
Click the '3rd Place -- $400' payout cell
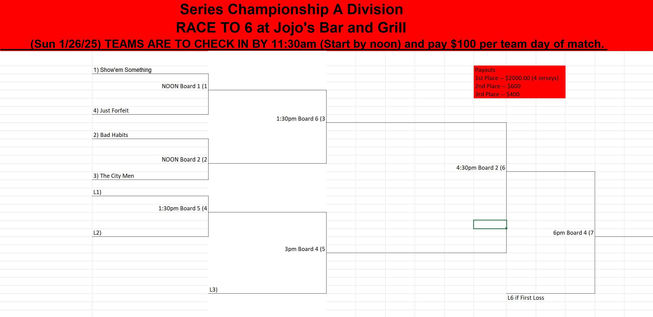click(x=520, y=94)
